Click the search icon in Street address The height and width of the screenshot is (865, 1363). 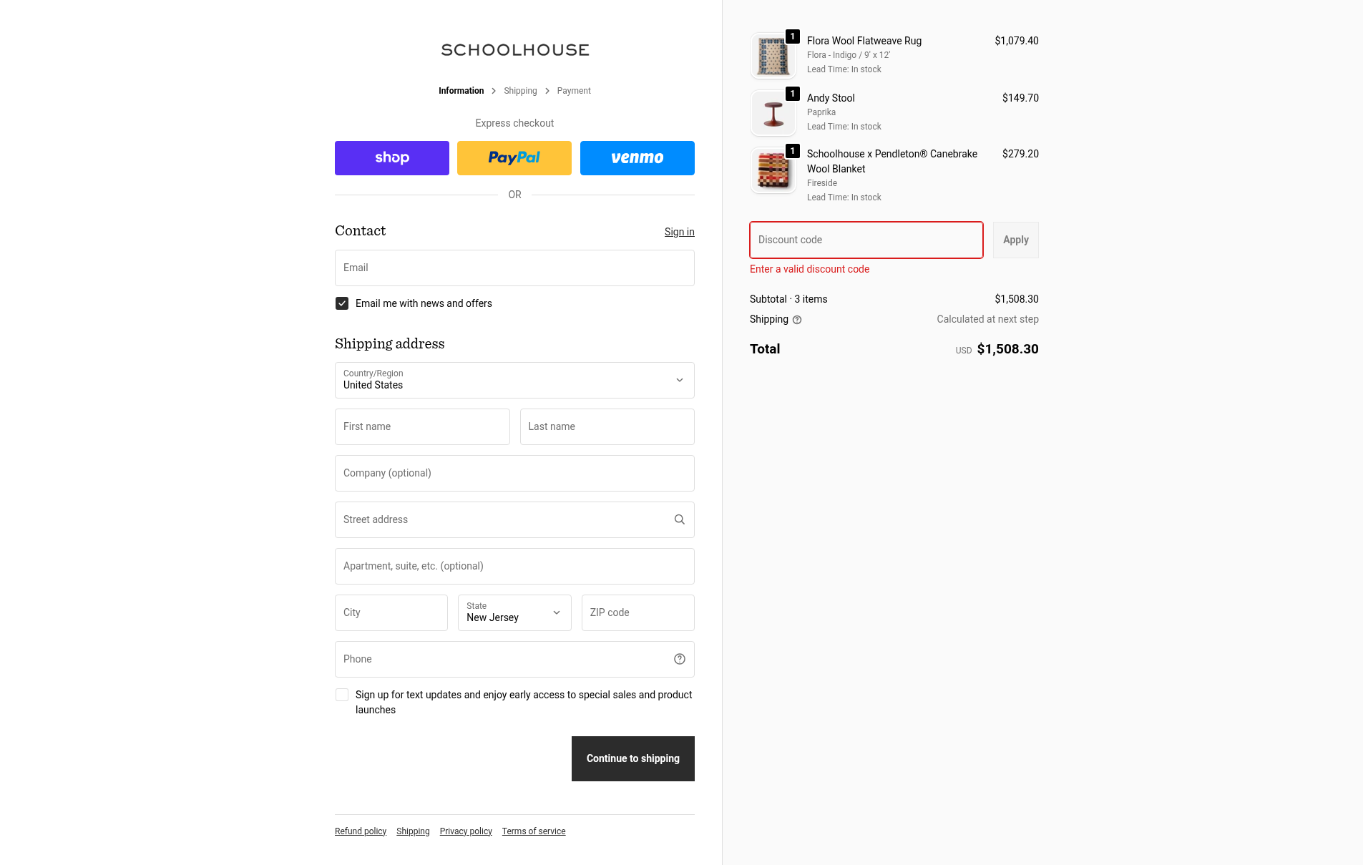(x=680, y=519)
